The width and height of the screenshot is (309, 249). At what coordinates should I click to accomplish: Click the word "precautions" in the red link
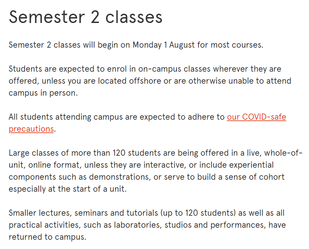tap(31, 129)
